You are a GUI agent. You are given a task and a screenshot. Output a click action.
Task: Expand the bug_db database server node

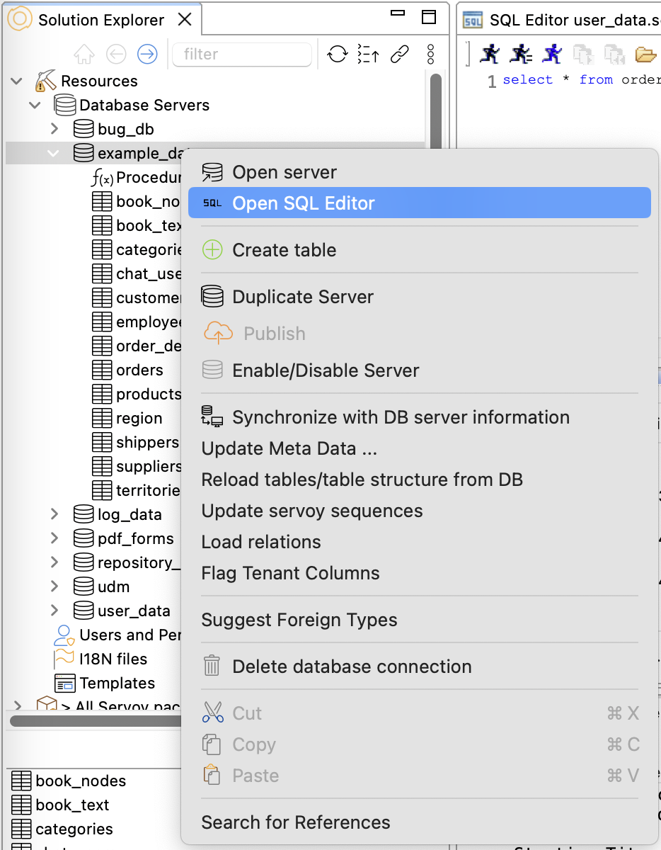[55, 129]
